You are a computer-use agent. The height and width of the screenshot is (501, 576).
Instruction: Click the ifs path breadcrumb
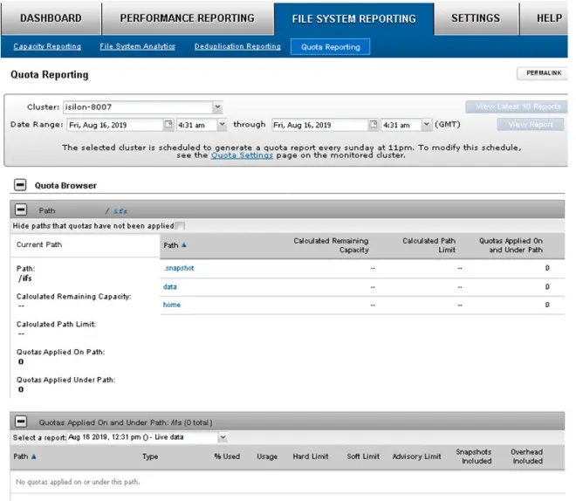[120, 211]
